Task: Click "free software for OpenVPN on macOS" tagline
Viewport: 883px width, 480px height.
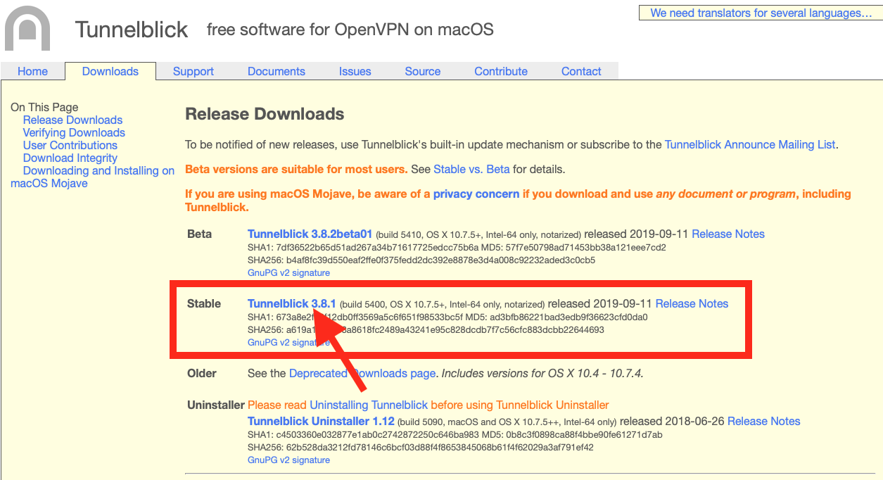Action: pos(350,30)
